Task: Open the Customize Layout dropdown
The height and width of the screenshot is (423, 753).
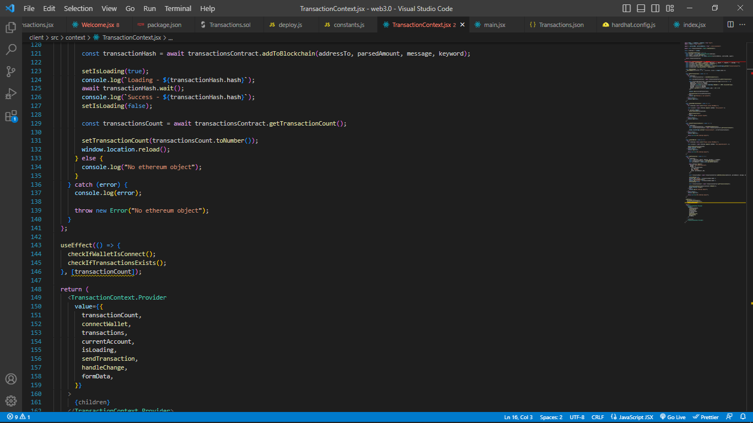Action: pyautogui.click(x=669, y=8)
